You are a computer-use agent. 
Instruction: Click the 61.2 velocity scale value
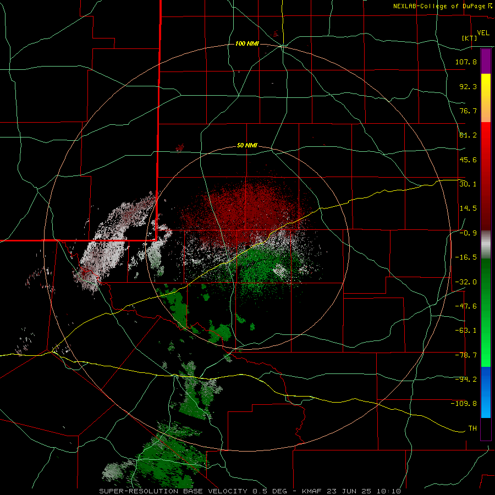coord(468,135)
